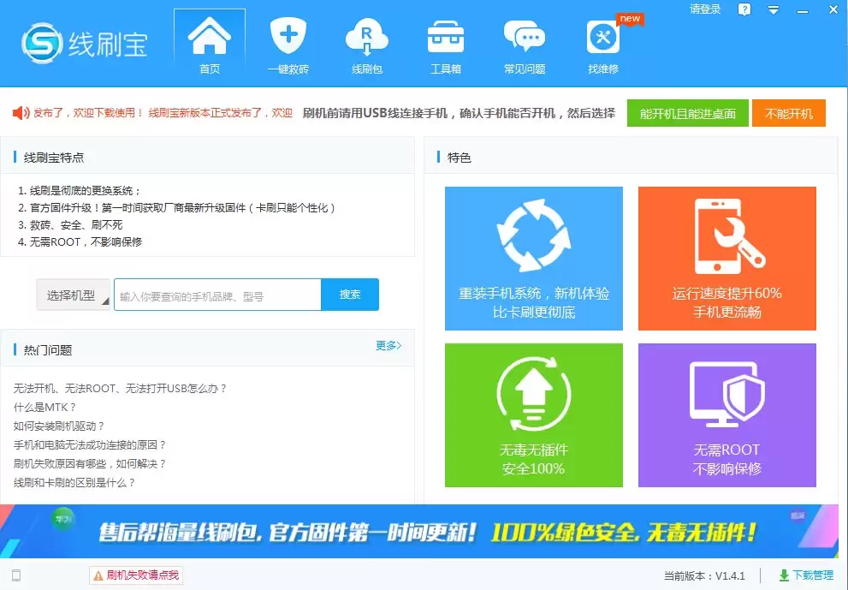This screenshot has height=590, width=848.
Task: Click the orange 运行速度提升60% tile
Action: (726, 259)
